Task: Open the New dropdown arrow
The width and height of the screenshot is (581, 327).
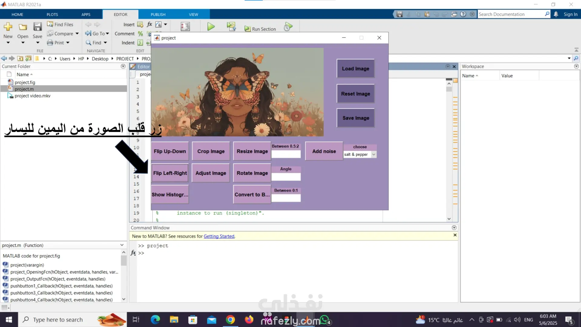Action: (x=8, y=43)
